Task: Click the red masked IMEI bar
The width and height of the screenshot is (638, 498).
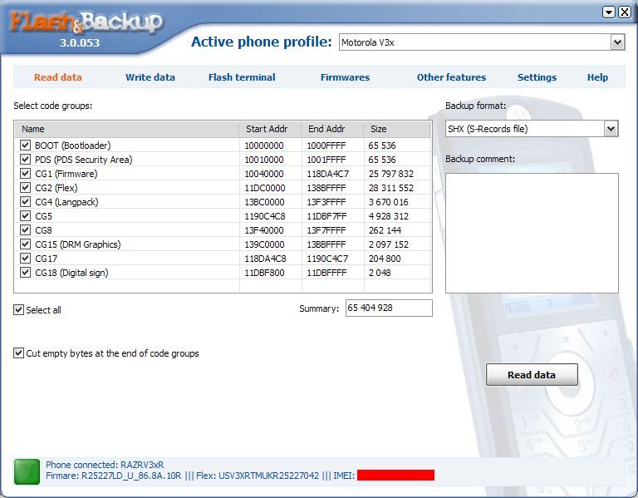Action: pyautogui.click(x=396, y=476)
